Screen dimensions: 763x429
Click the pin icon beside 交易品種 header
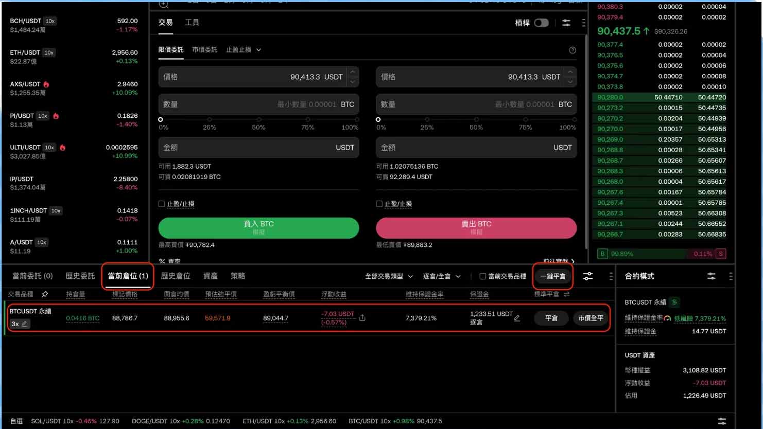coord(45,294)
